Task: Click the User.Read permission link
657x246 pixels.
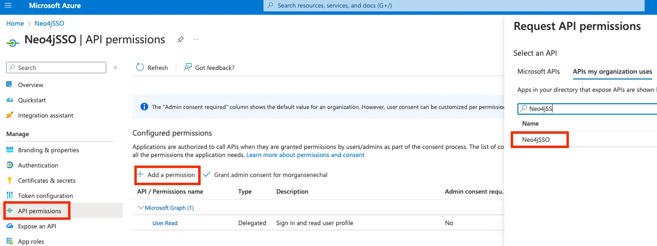Action: (x=165, y=223)
